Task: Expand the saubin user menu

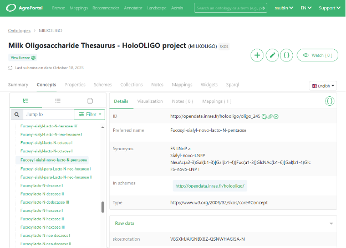Action: [x=286, y=8]
